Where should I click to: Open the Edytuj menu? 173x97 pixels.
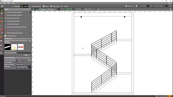click(5, 3)
